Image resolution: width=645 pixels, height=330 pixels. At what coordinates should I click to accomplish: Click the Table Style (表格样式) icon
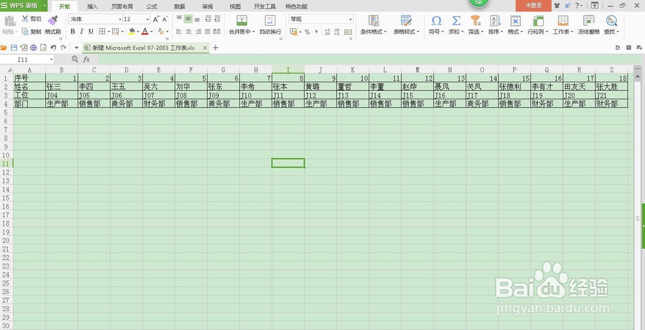[x=406, y=21]
